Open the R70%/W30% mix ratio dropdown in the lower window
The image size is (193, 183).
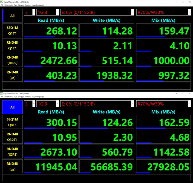tap(164, 104)
